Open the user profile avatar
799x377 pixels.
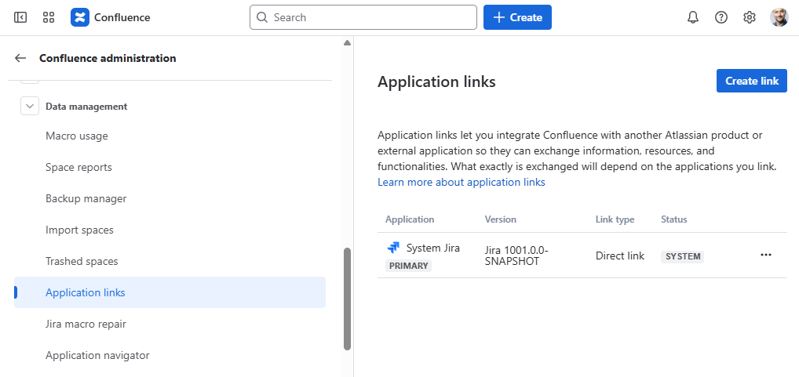pyautogui.click(x=779, y=17)
